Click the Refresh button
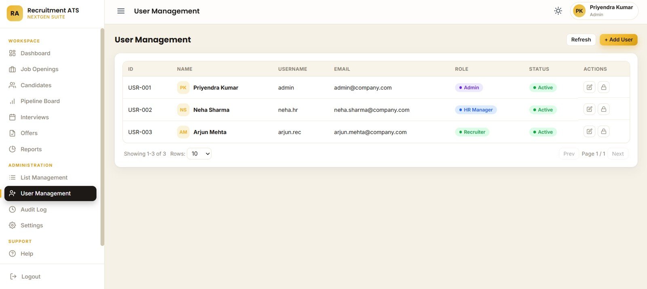Image resolution: width=647 pixels, height=289 pixels. (x=581, y=40)
